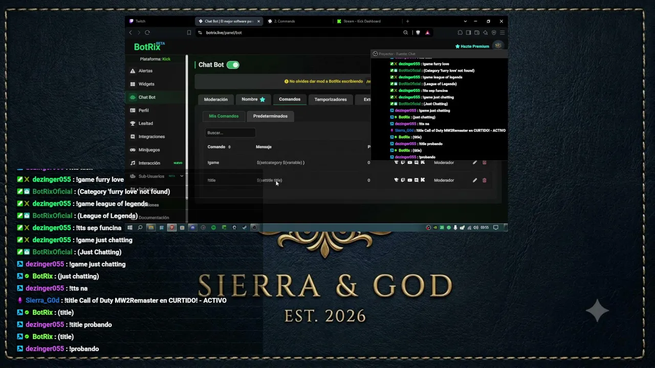Select the Comandos tab
Screen dimensions: 655x368
(x=290, y=99)
